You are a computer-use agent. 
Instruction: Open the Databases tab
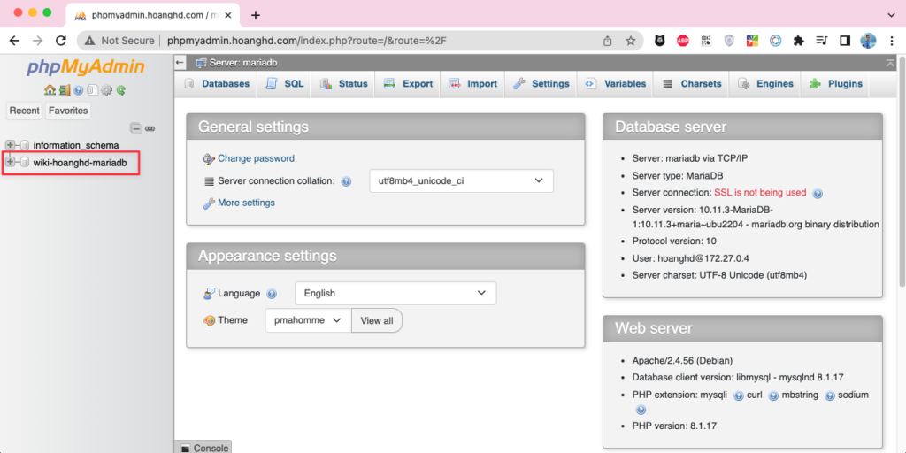(x=218, y=84)
